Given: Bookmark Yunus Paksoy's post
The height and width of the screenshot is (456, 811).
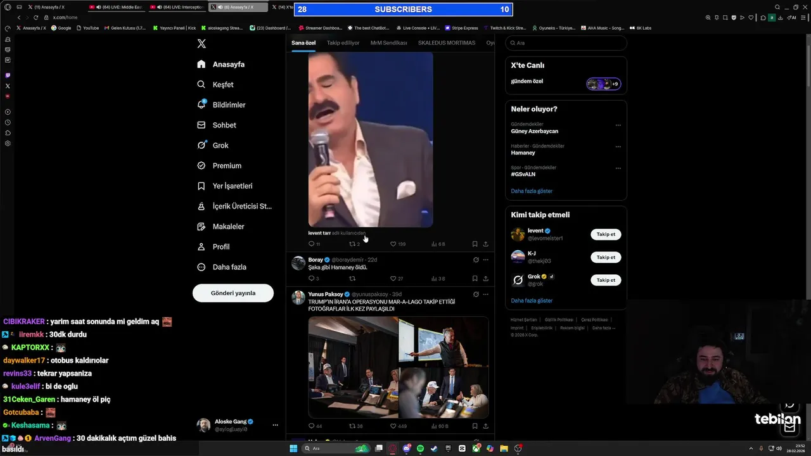Looking at the screenshot, I should [475, 426].
